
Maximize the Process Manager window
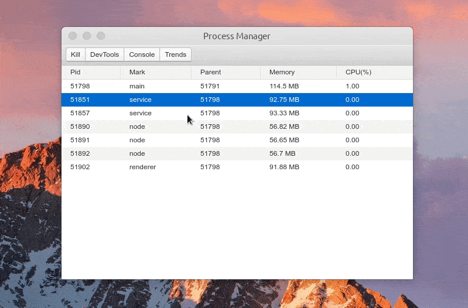[x=101, y=36]
